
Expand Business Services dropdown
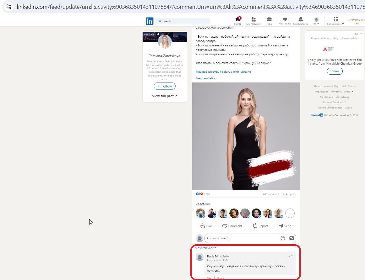(x=334, y=102)
